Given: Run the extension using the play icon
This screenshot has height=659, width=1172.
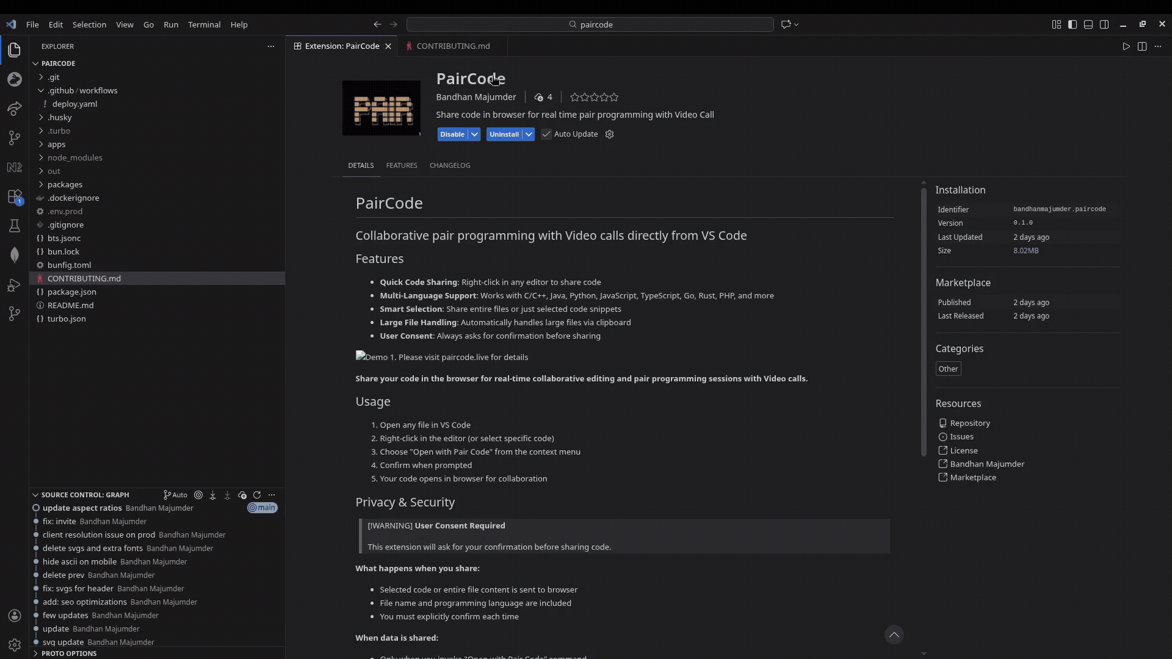Looking at the screenshot, I should pos(1126,46).
